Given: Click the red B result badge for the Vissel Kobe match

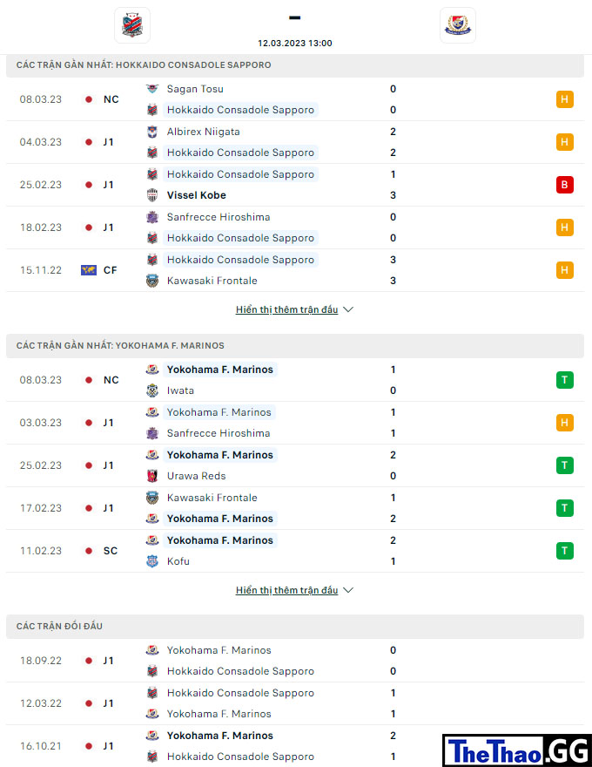Looking at the screenshot, I should (565, 185).
